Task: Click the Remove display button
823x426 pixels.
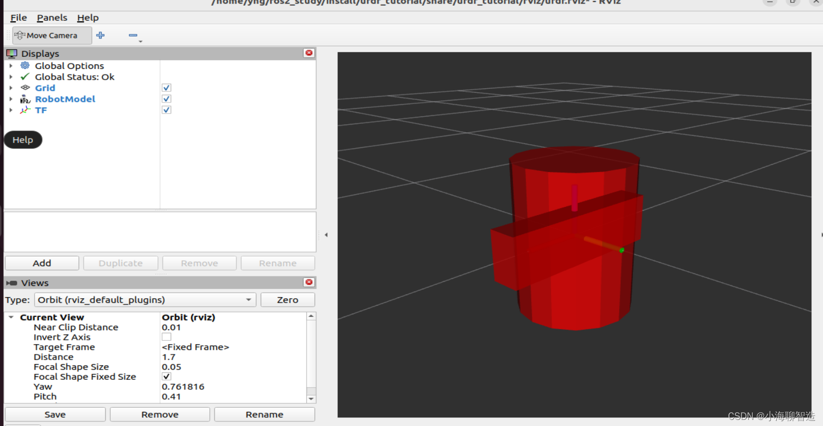Action: pyautogui.click(x=200, y=263)
